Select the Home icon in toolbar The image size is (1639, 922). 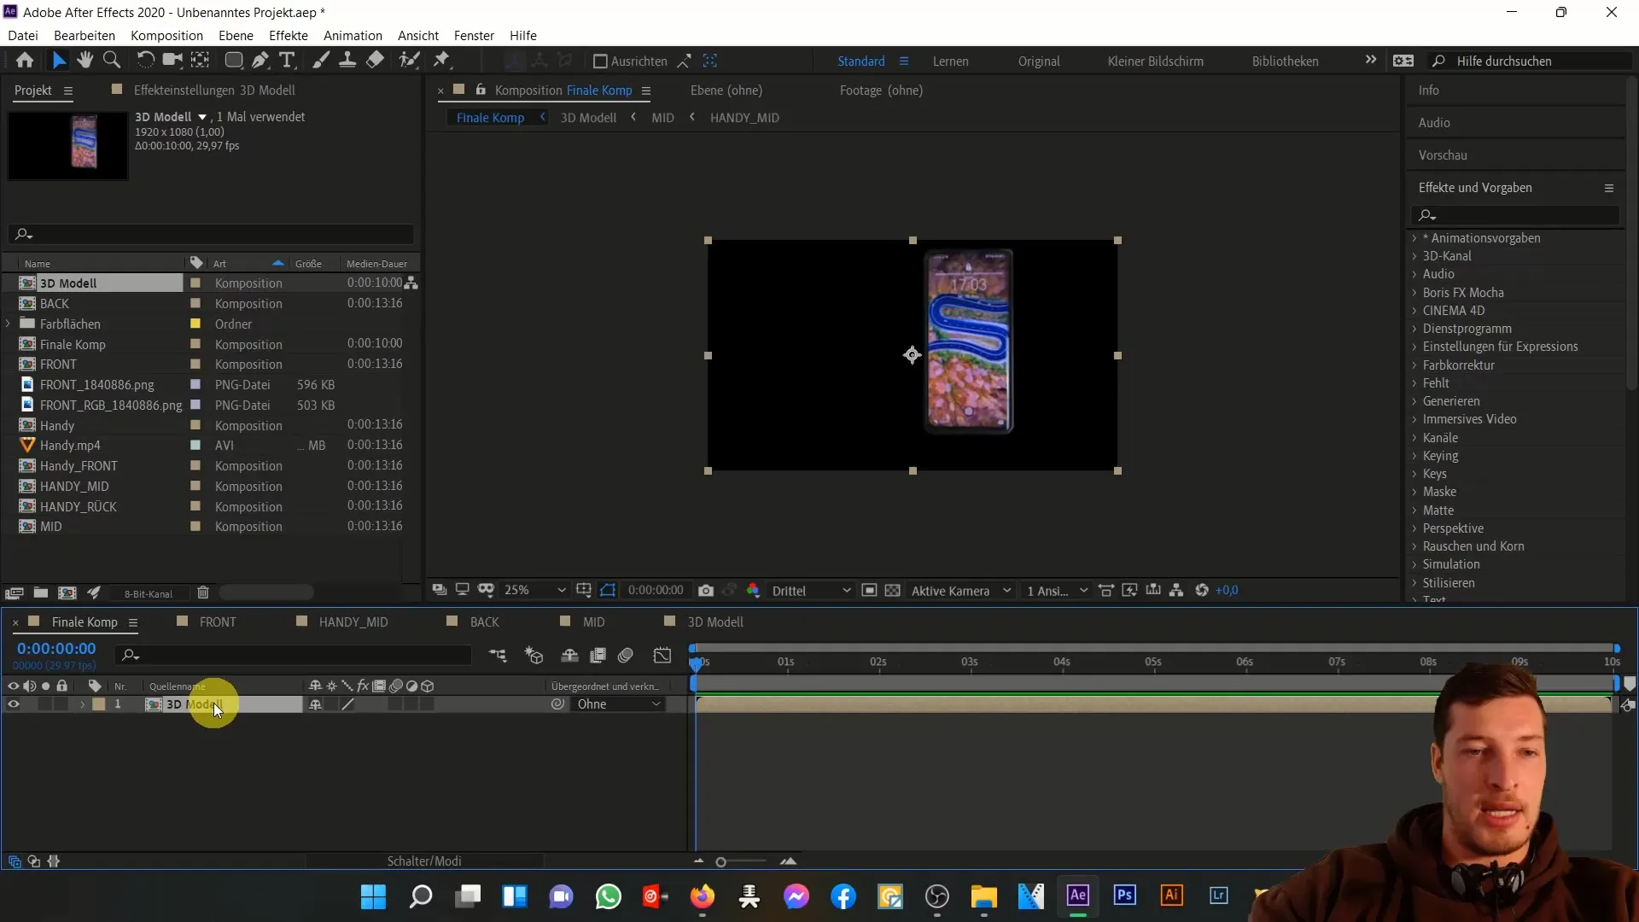tap(25, 61)
